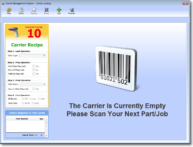Click Step 1: Load Operation label
Screen dimensions: 193x147
tap(19, 51)
